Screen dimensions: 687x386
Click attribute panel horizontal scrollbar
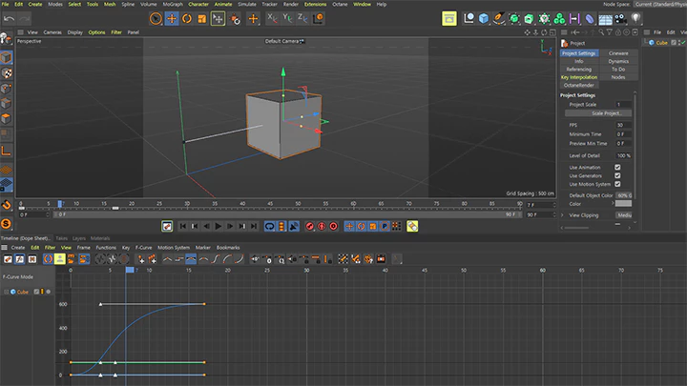(576, 228)
